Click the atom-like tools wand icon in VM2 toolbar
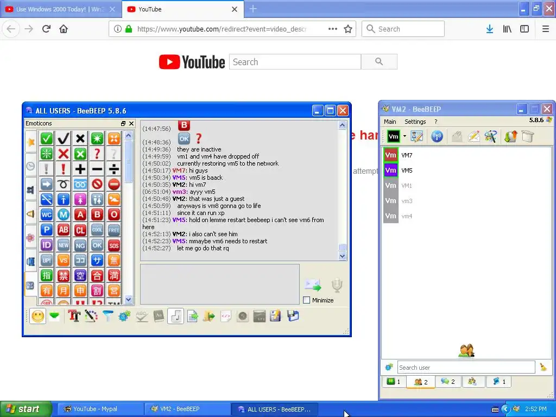 [x=491, y=136]
